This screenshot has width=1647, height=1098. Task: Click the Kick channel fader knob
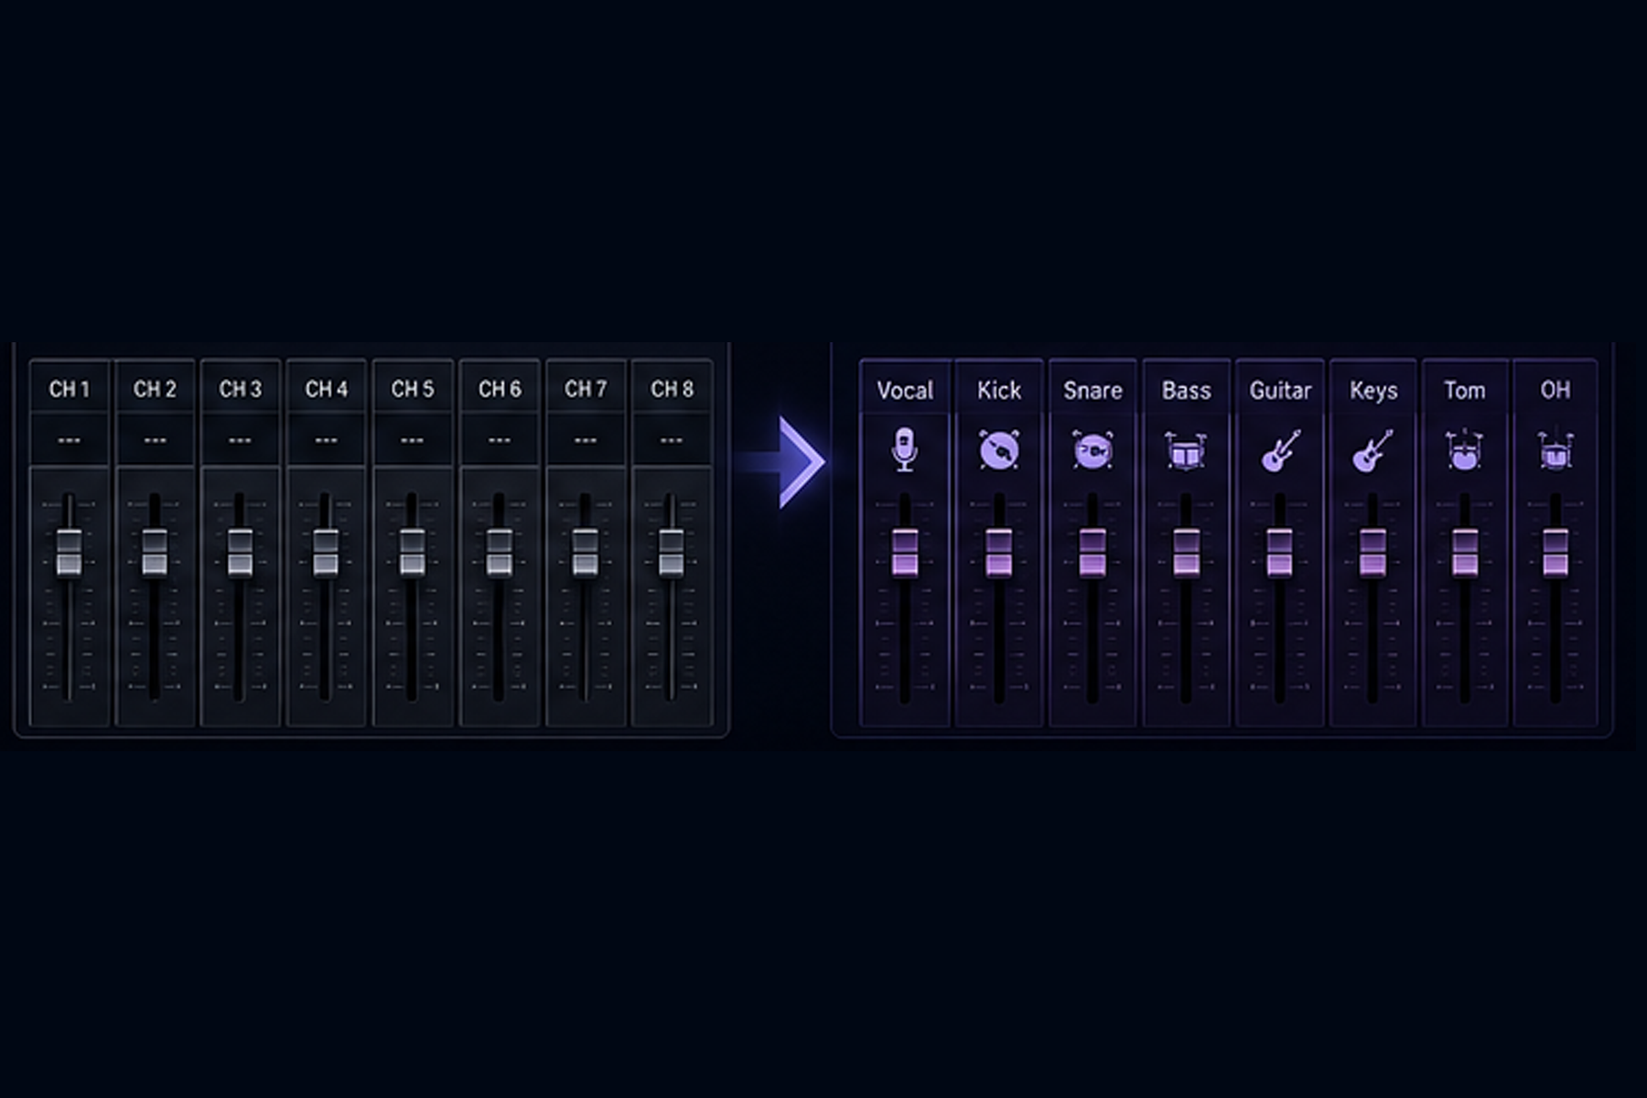point(998,553)
